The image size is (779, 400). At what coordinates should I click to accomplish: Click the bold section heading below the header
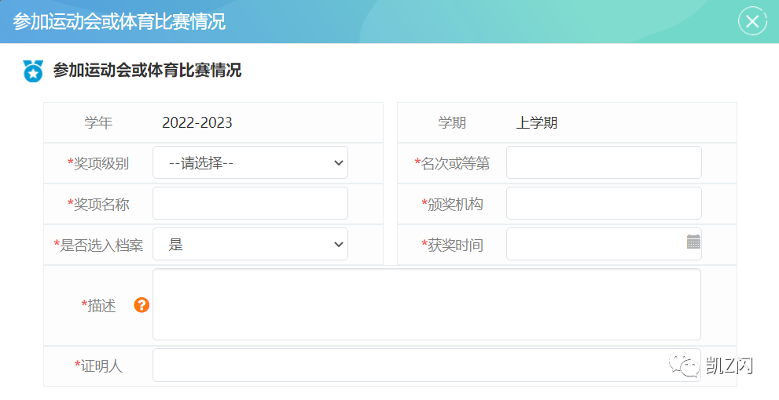147,71
